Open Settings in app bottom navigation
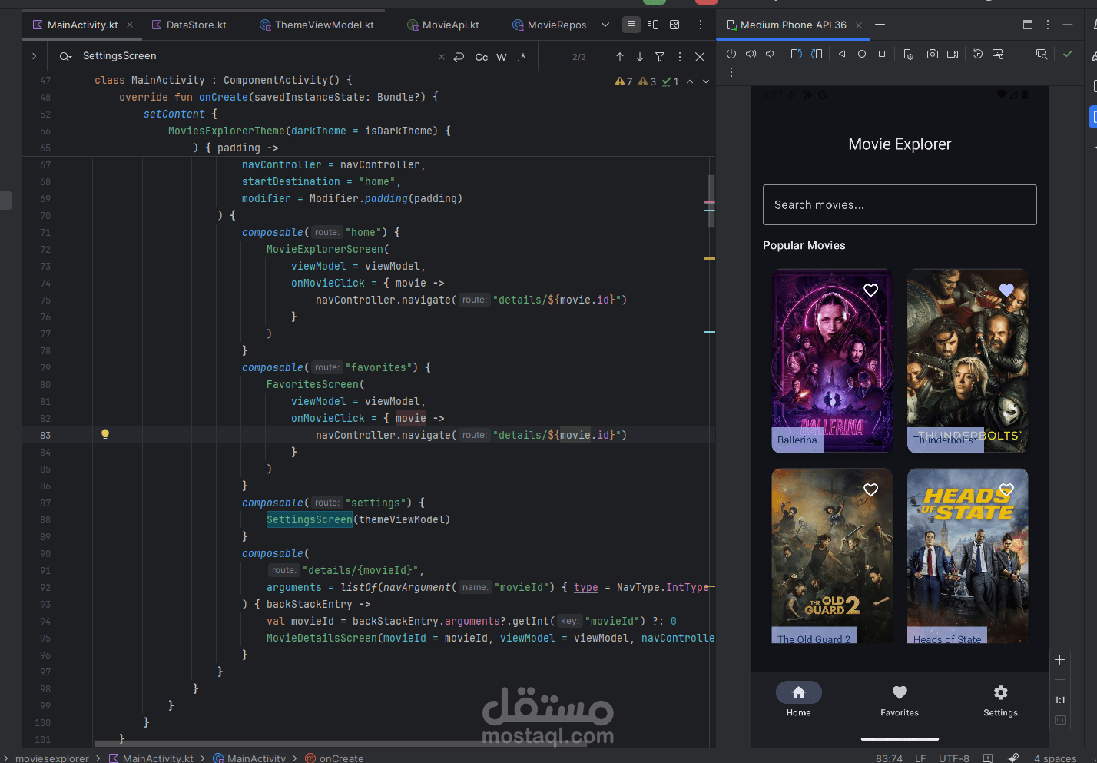Screen dimensions: 1097x763 (1000, 700)
